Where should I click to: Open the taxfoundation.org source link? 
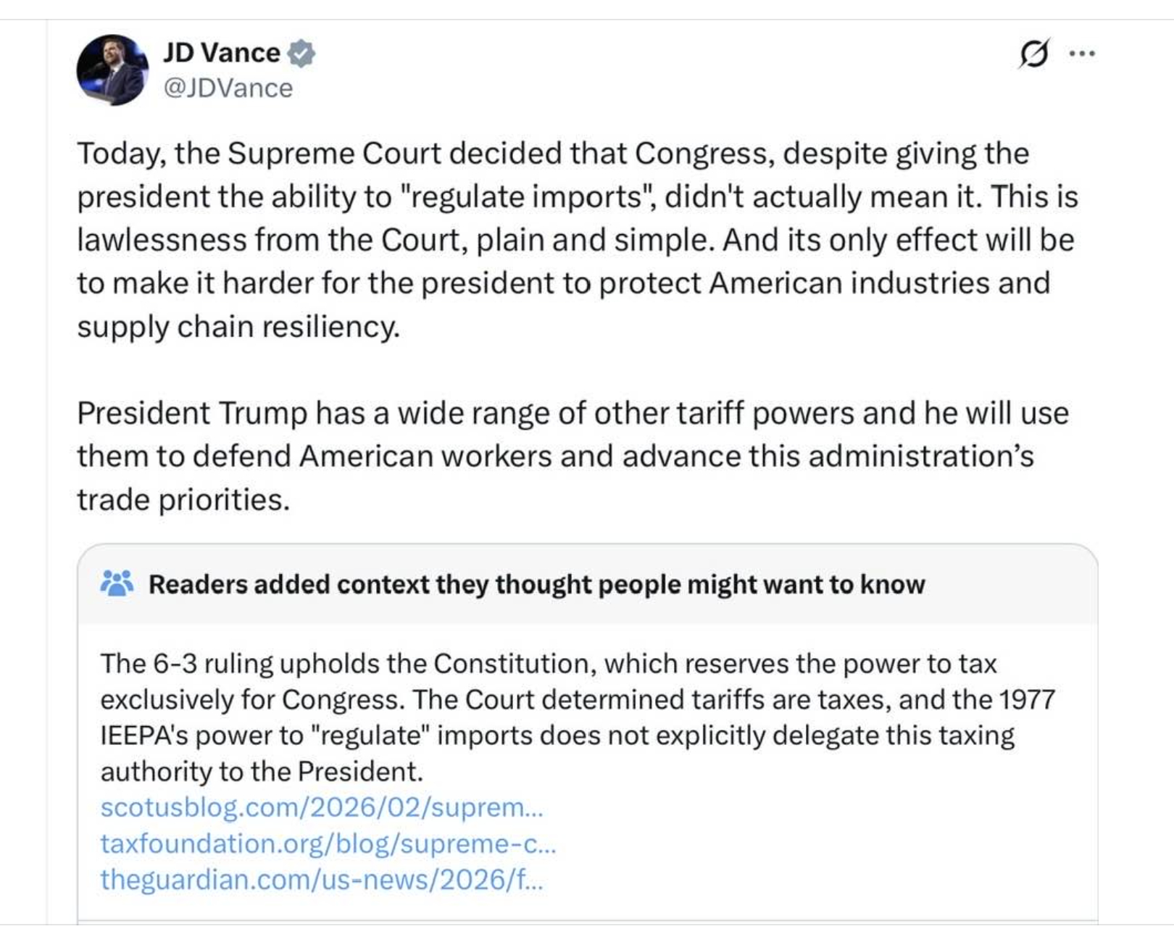click(328, 843)
